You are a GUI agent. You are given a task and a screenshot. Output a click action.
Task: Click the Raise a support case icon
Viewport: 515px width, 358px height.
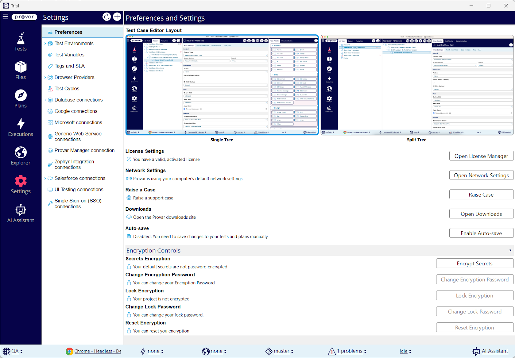[129, 198]
